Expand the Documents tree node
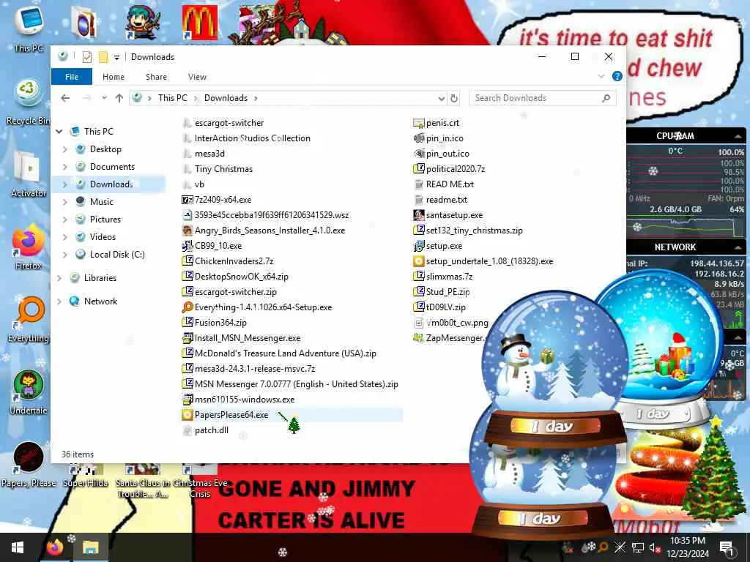The width and height of the screenshot is (750, 562). tap(65, 167)
